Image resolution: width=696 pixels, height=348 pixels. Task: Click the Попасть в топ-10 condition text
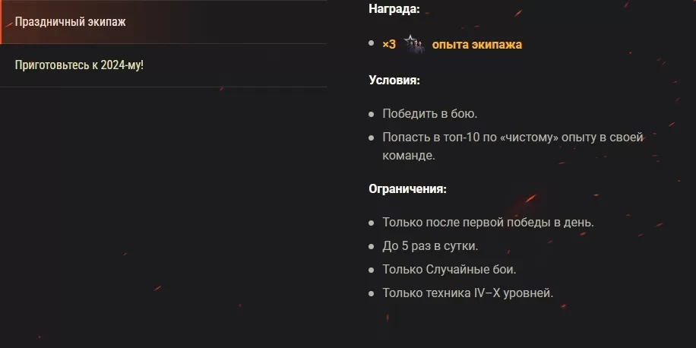click(513, 147)
